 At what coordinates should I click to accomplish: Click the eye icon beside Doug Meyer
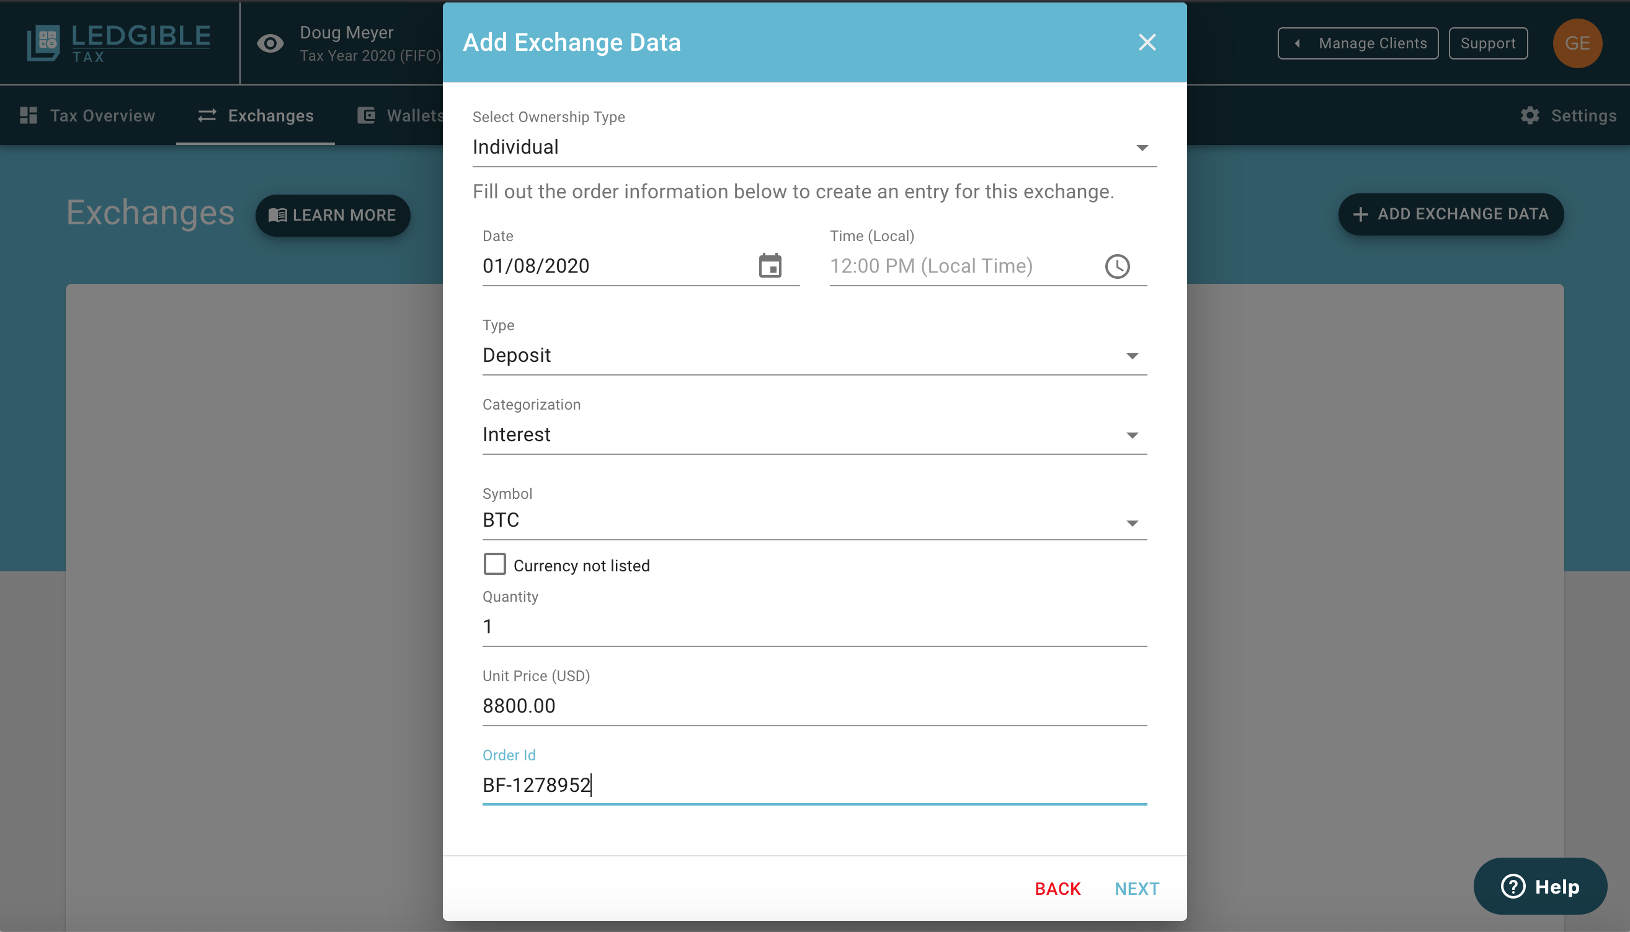pos(270,43)
